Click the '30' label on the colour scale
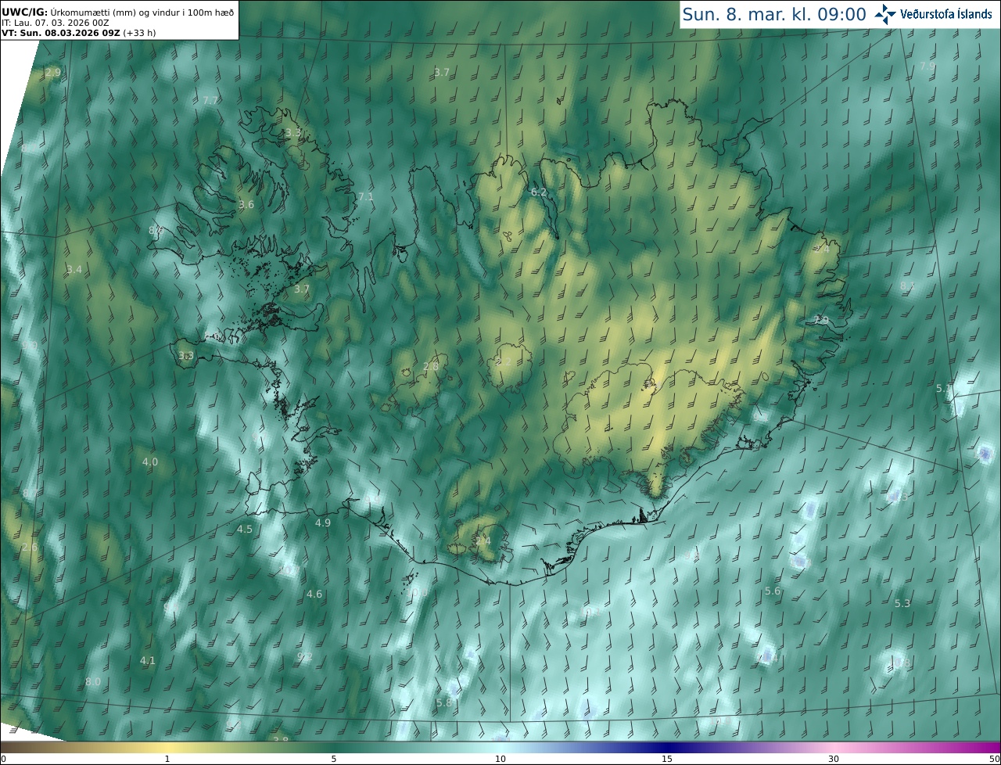 point(834,759)
